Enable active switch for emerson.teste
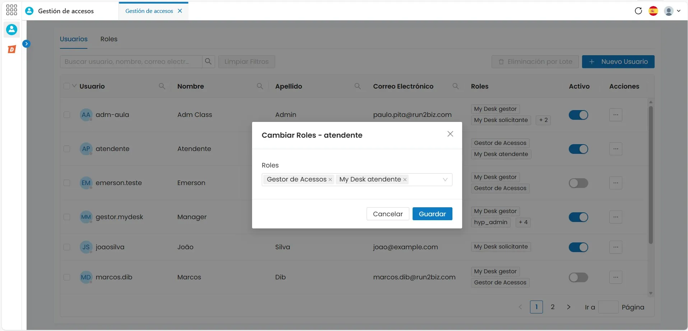The height and width of the screenshot is (331, 688). pyautogui.click(x=578, y=183)
